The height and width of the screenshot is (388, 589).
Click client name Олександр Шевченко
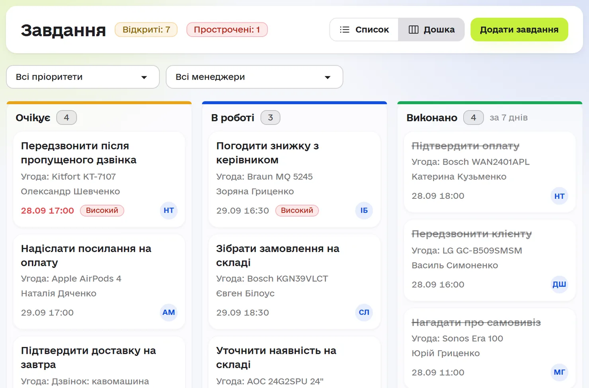(70, 191)
